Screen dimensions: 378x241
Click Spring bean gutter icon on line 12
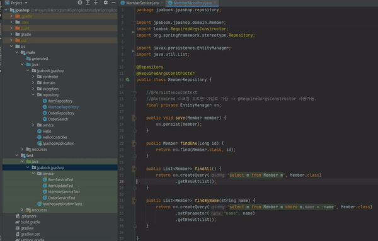pyautogui.click(x=127, y=80)
